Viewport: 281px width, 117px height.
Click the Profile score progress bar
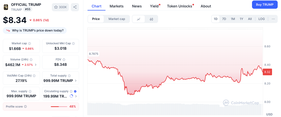59,107
